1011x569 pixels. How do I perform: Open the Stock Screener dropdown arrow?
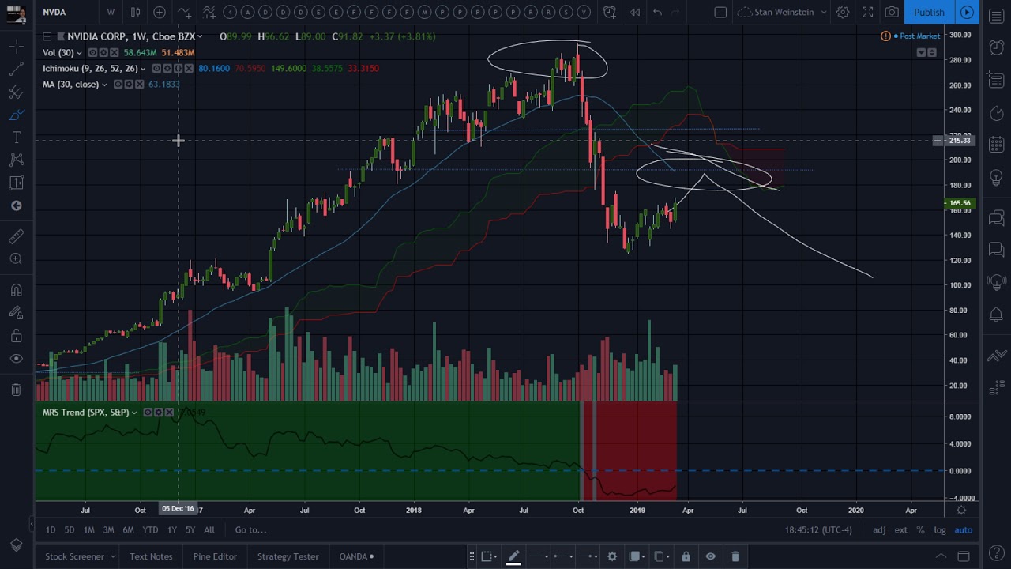(x=112, y=556)
